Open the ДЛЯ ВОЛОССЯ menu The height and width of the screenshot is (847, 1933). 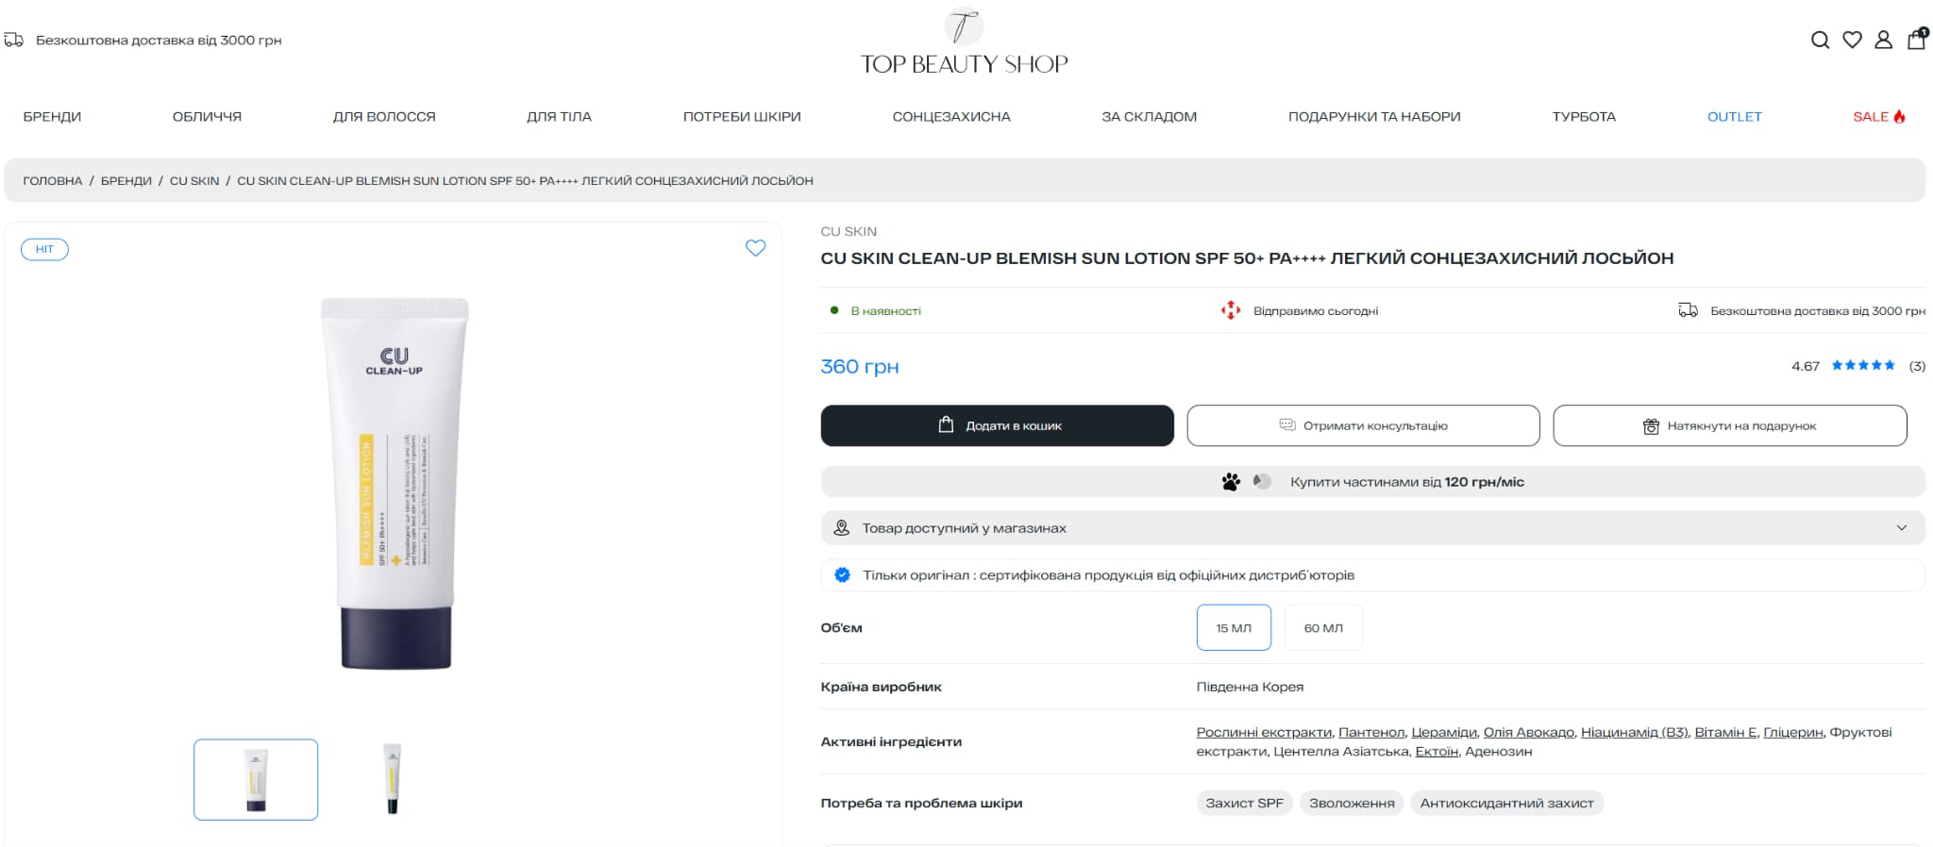(384, 117)
